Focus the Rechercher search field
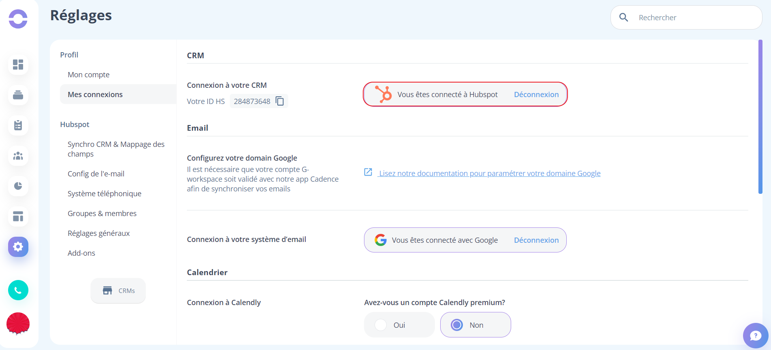771x350 pixels. (686, 17)
